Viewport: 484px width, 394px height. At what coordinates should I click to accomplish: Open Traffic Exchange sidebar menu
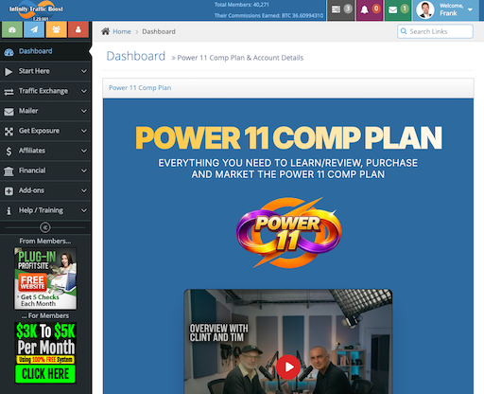45,91
